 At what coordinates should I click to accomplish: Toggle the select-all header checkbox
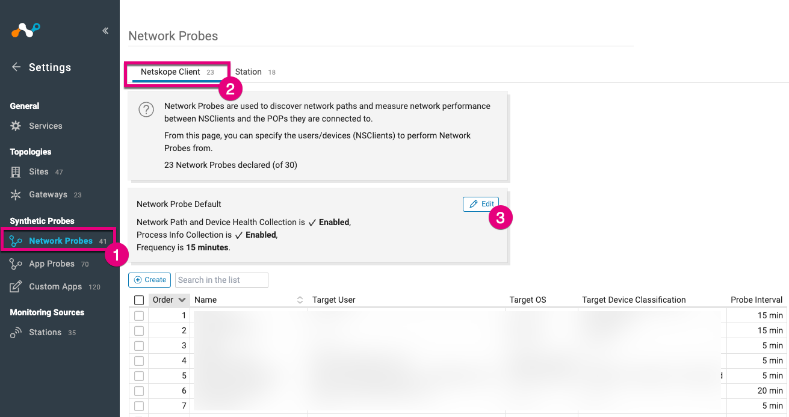coord(139,300)
